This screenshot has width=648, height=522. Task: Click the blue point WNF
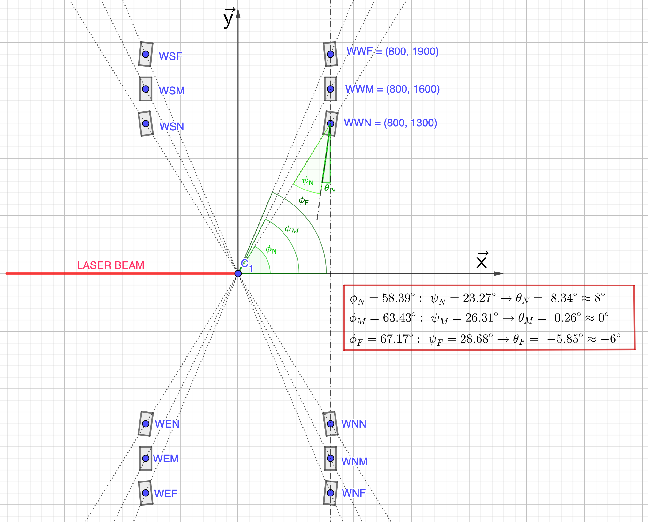click(x=330, y=493)
